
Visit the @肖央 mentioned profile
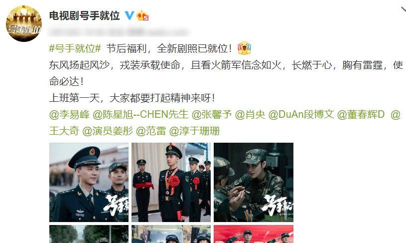click(250, 114)
